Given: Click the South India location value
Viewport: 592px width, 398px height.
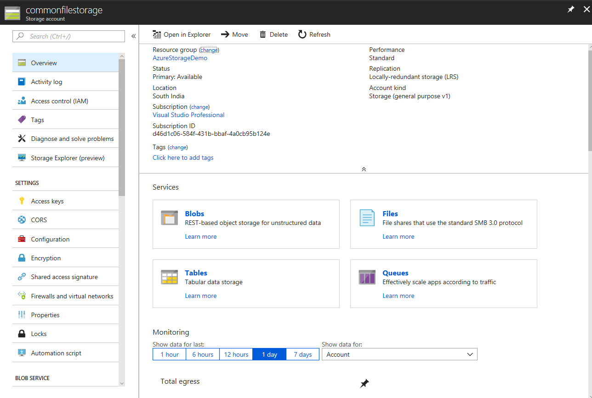Looking at the screenshot, I should 168,96.
